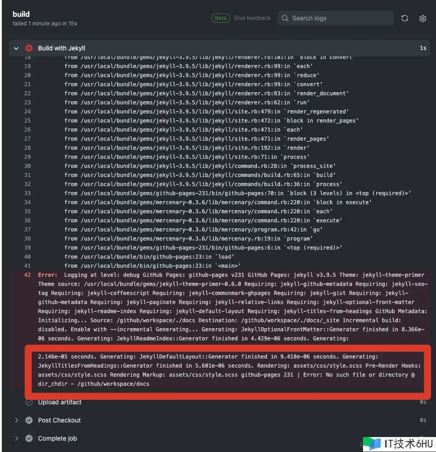The height and width of the screenshot is (452, 436).
Task: Click line number 33 of the log
Action: [x=28, y=193]
